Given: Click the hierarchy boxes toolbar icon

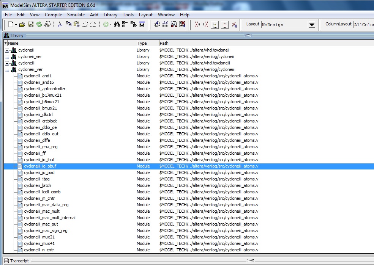Looking at the screenshot, I should point(133,24).
